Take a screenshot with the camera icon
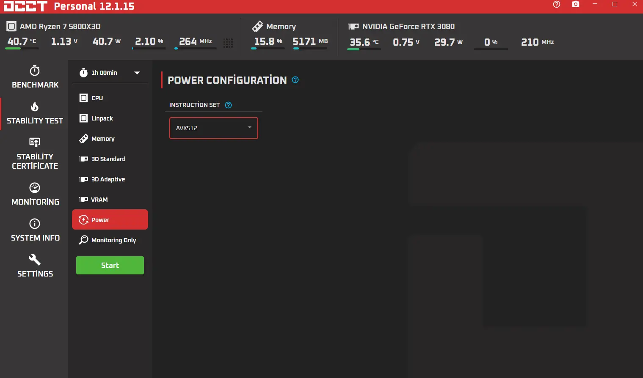 pyautogui.click(x=576, y=4)
